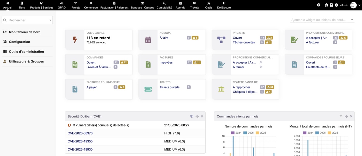Image resolution: width=362 pixels, height=156 pixels.
Task: Toggle 2024 legend in Nombre de commandes chart
Action: point(236,133)
